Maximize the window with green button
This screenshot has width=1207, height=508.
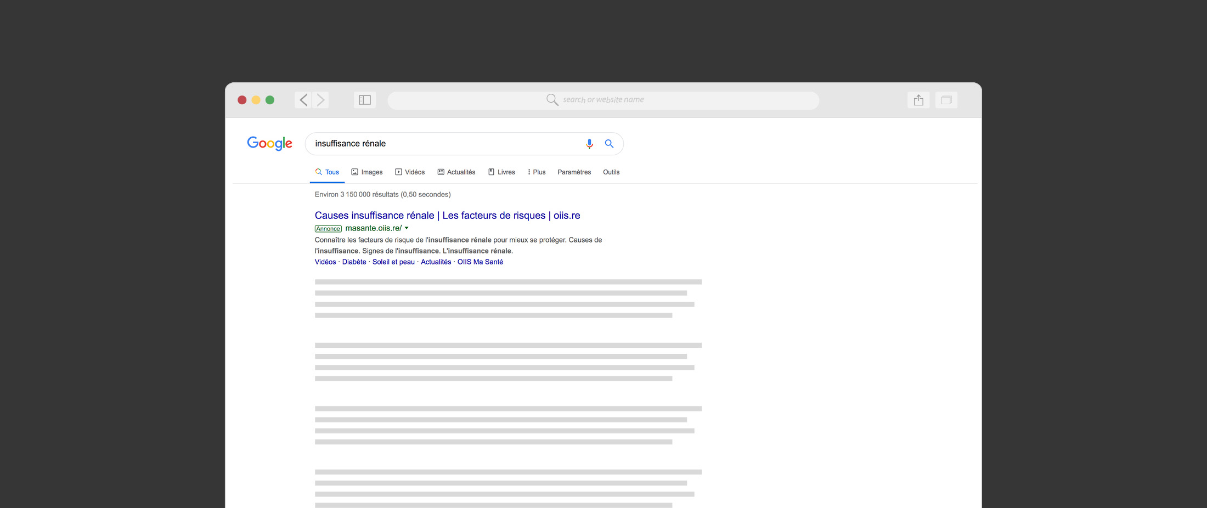(270, 100)
